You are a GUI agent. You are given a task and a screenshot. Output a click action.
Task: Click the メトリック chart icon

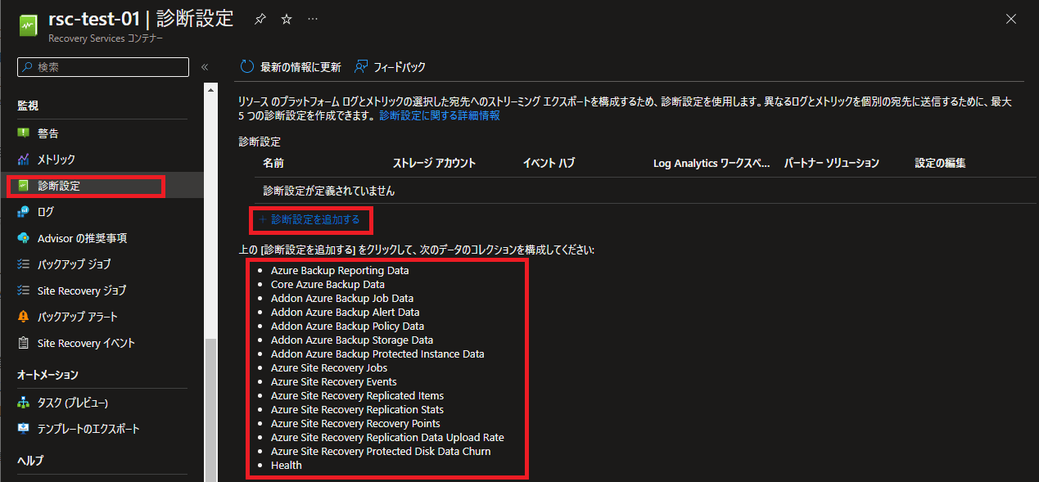coord(23,160)
